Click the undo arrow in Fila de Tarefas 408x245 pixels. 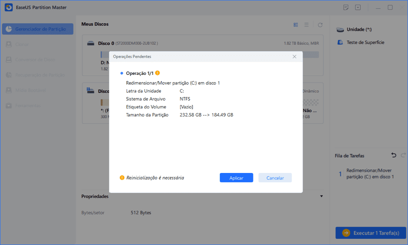394,155
